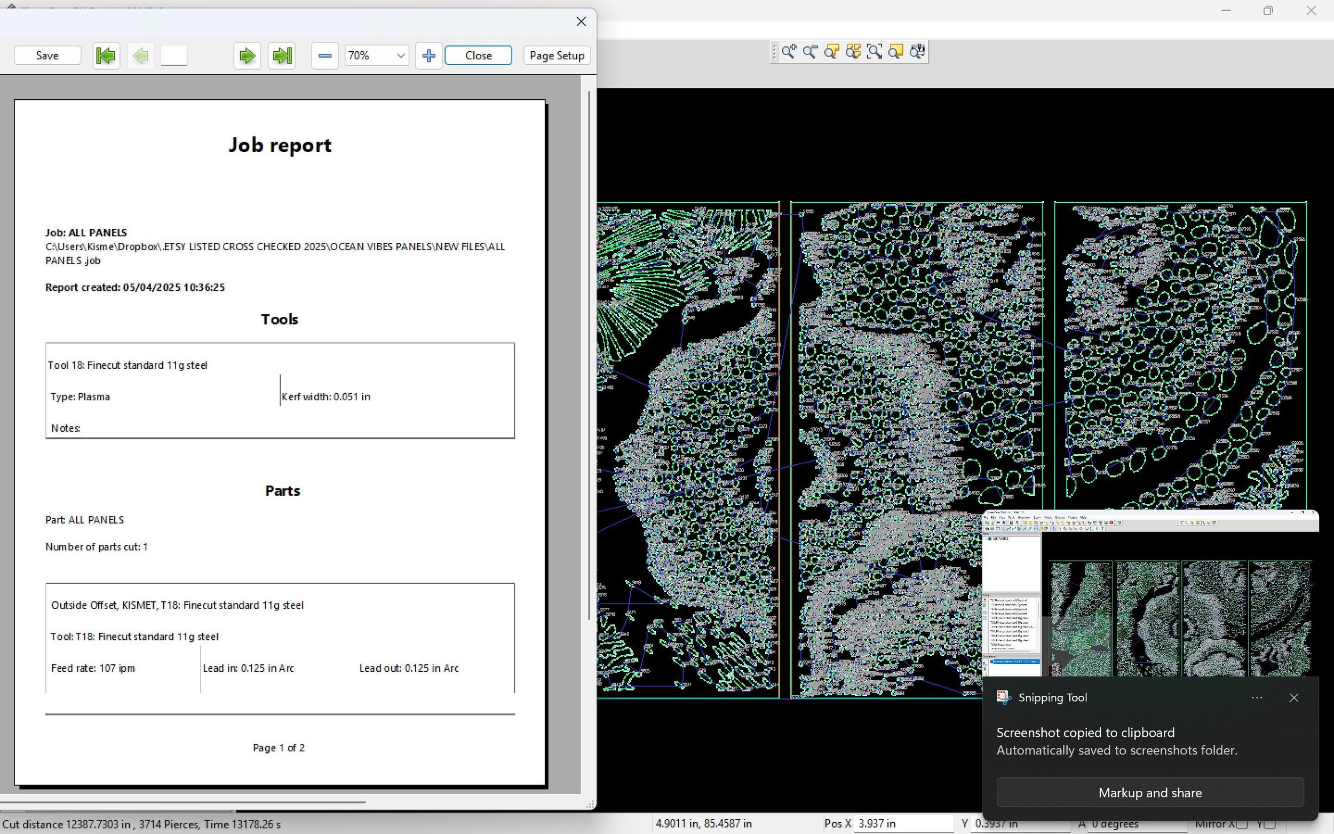
Task: Click the 'Lead out: 0.125 in Arc' value
Action: (409, 668)
